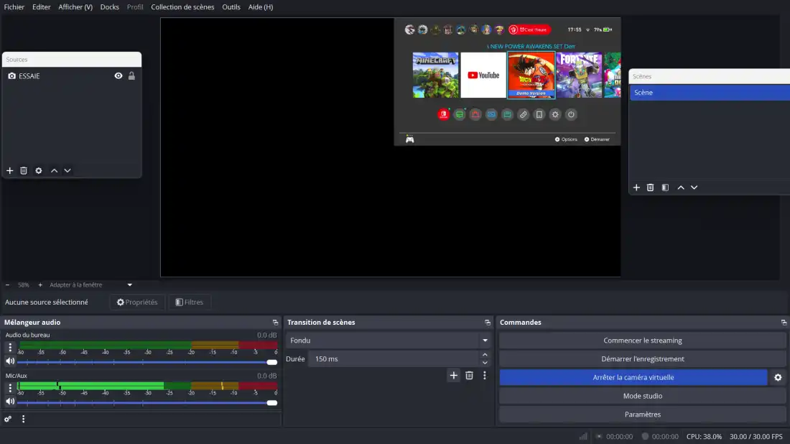
Task: Click Commencer le streaming button
Action: tap(642, 341)
